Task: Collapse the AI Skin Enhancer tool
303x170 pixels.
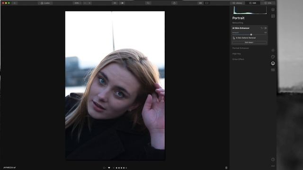Action: pyautogui.click(x=241, y=28)
